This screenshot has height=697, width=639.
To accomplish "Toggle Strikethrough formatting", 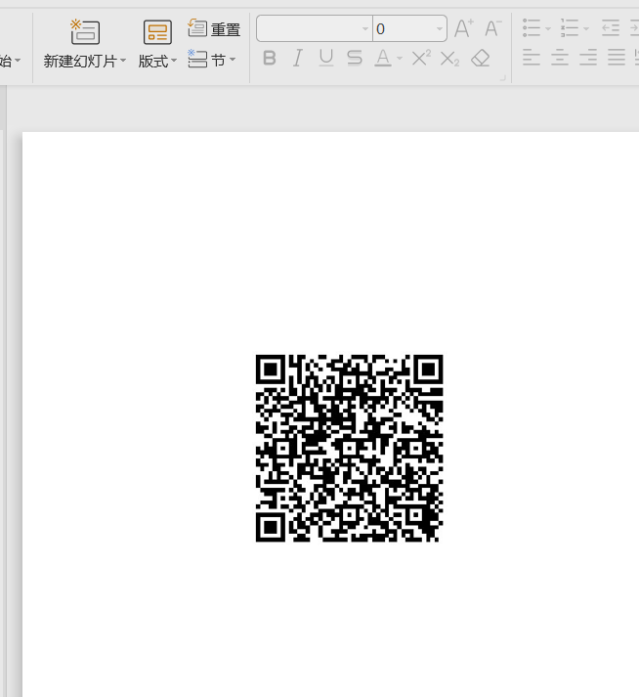I will 355,59.
